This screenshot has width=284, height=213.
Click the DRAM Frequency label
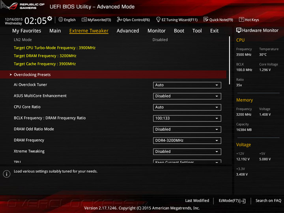29,140
